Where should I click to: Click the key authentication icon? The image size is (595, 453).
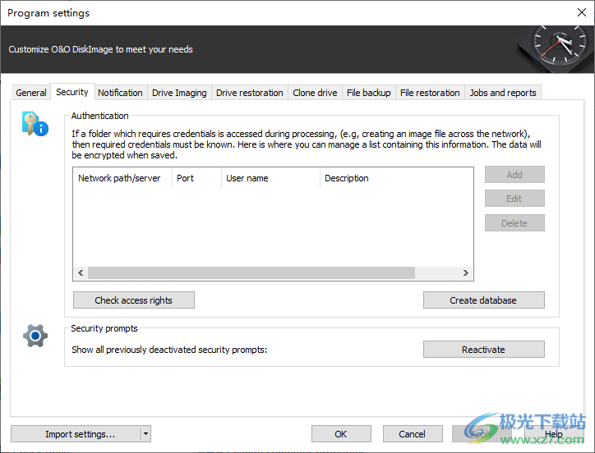click(x=35, y=124)
